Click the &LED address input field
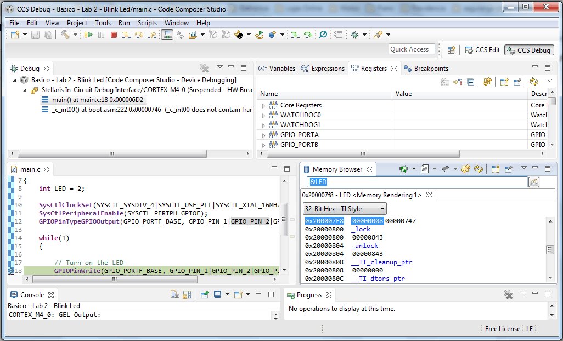The image size is (563, 341). click(x=417, y=182)
